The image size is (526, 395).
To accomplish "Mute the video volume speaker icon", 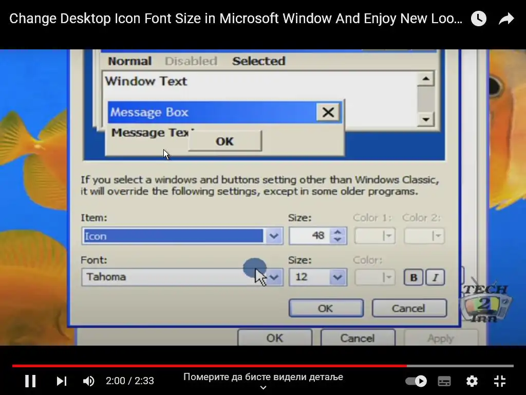I will [88, 381].
